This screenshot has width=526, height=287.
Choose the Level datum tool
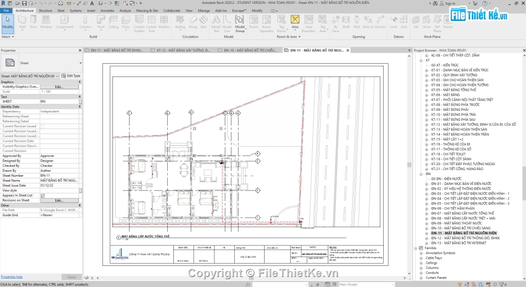point(393,23)
